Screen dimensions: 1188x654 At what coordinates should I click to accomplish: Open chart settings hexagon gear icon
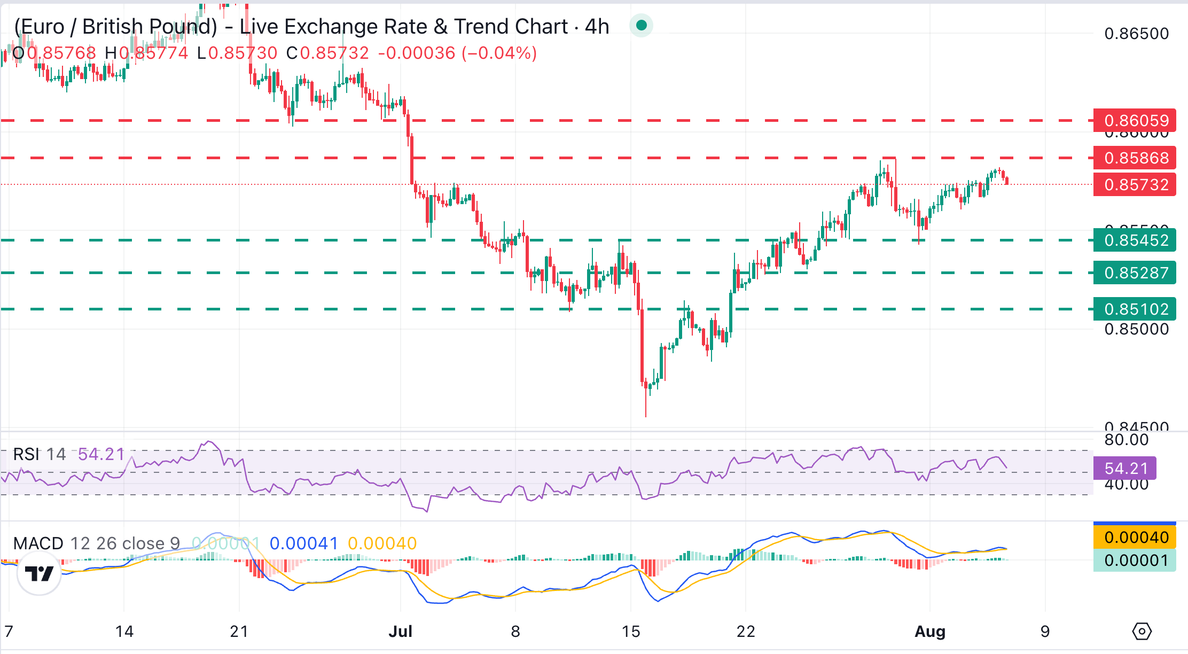click(1142, 632)
